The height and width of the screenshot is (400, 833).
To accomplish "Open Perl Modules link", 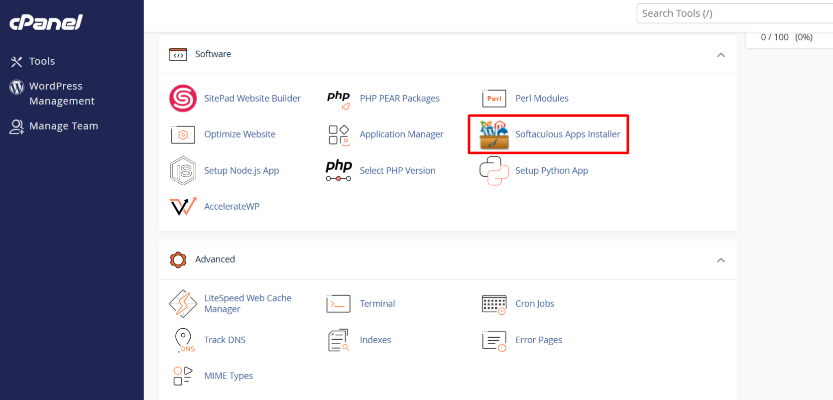I will (542, 98).
